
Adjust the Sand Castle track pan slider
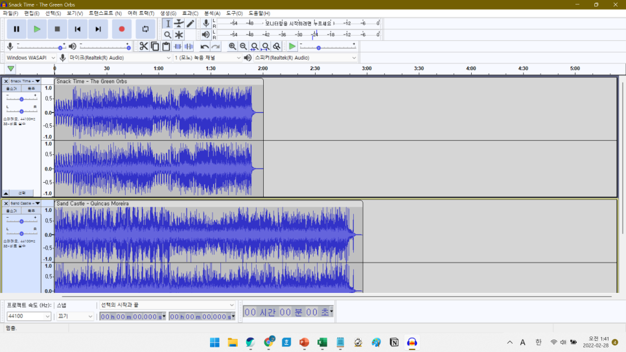(x=21, y=233)
